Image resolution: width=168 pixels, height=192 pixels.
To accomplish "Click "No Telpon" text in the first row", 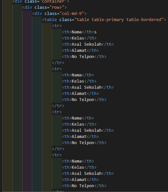I will (x=83, y=57).
